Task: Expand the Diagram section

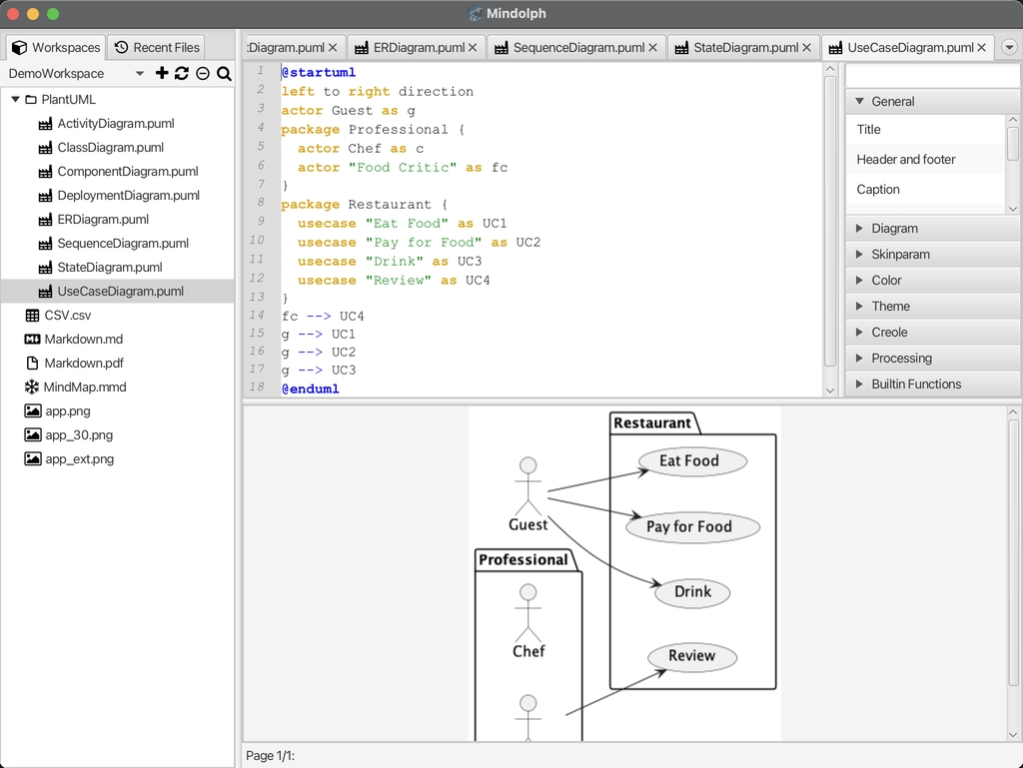Action: (859, 228)
